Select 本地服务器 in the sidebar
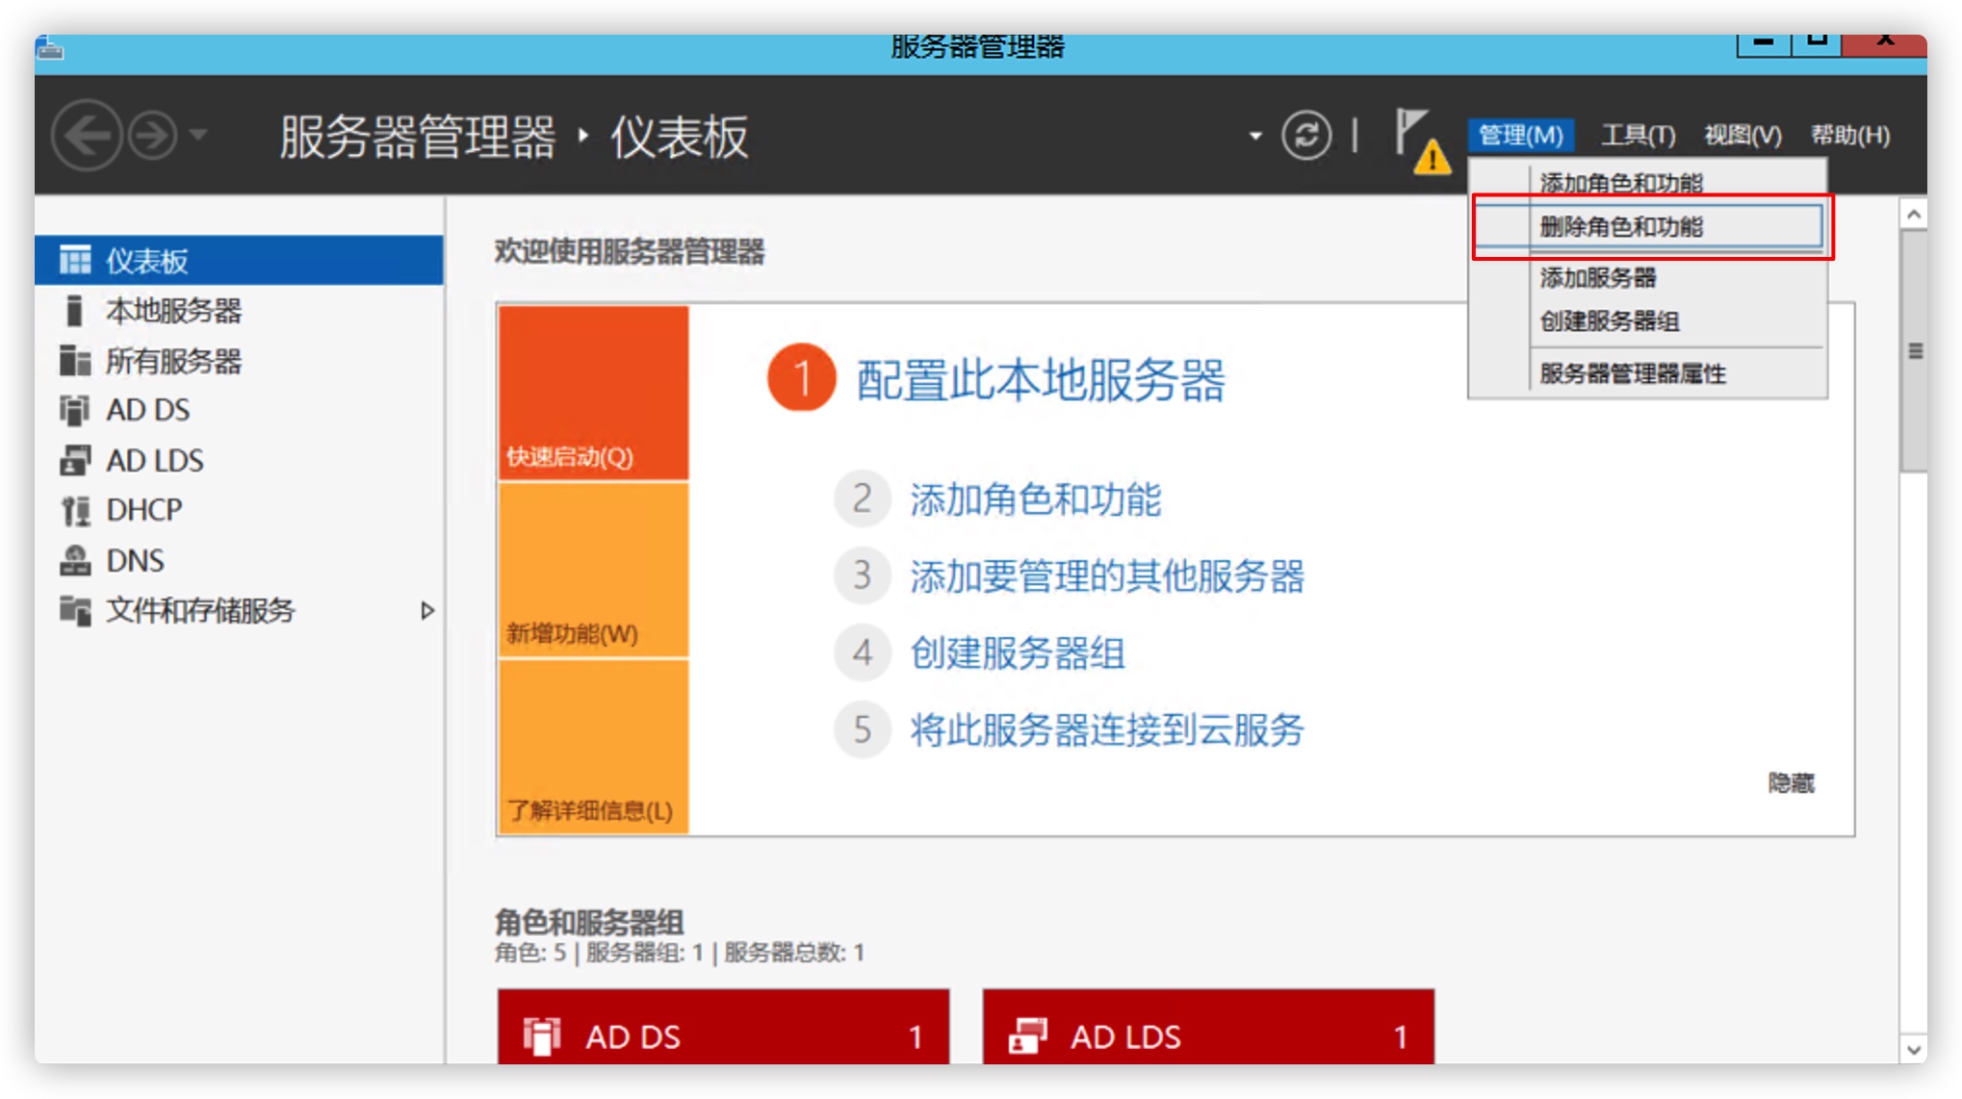Viewport: 1962px width, 1099px height. pyautogui.click(x=240, y=311)
